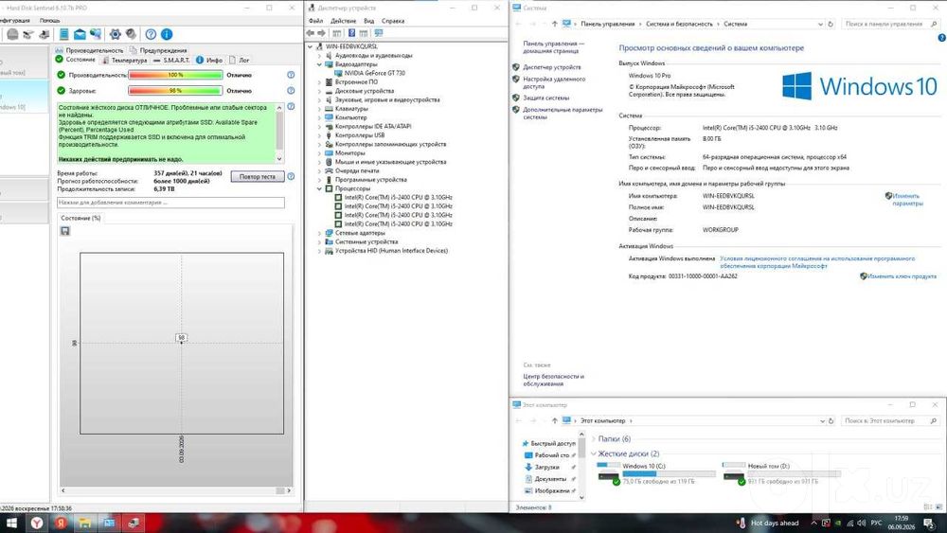Open the Защита системы link

coord(545,98)
